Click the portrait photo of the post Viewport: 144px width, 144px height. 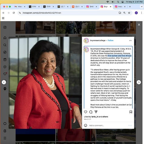click(45, 83)
